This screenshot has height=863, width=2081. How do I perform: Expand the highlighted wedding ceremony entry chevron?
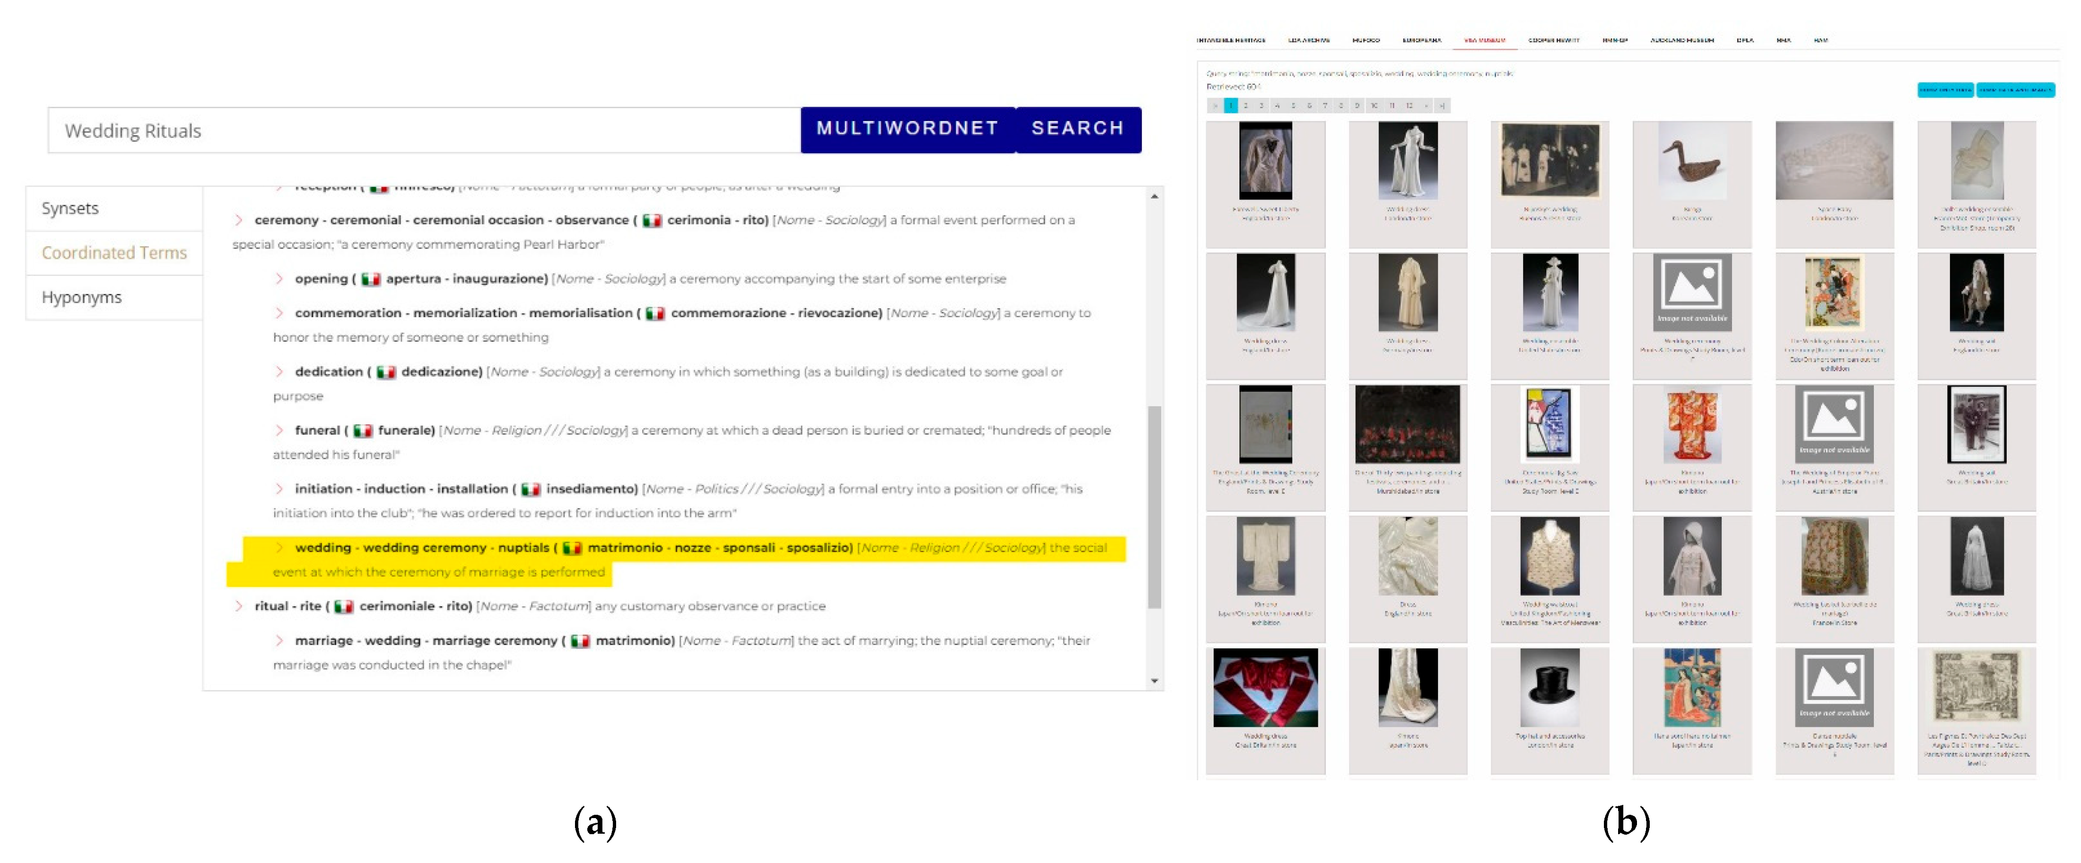[279, 547]
